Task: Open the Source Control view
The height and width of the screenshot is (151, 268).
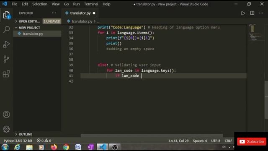Action: [x=7, y=59]
